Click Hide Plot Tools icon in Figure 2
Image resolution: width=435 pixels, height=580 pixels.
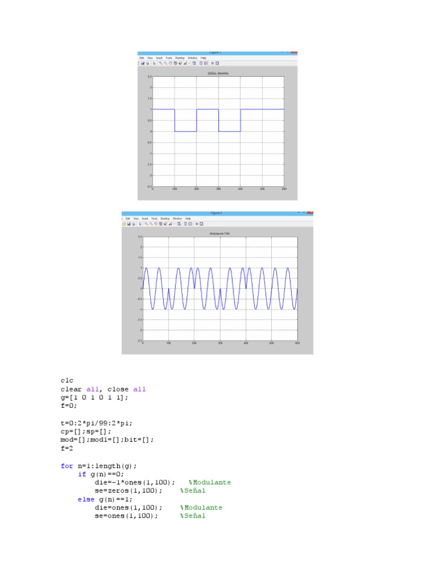(197, 224)
